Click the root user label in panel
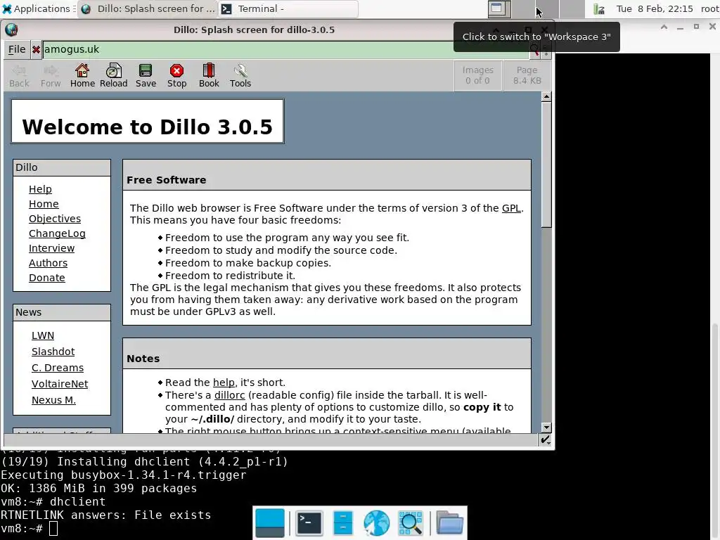 [709, 8]
